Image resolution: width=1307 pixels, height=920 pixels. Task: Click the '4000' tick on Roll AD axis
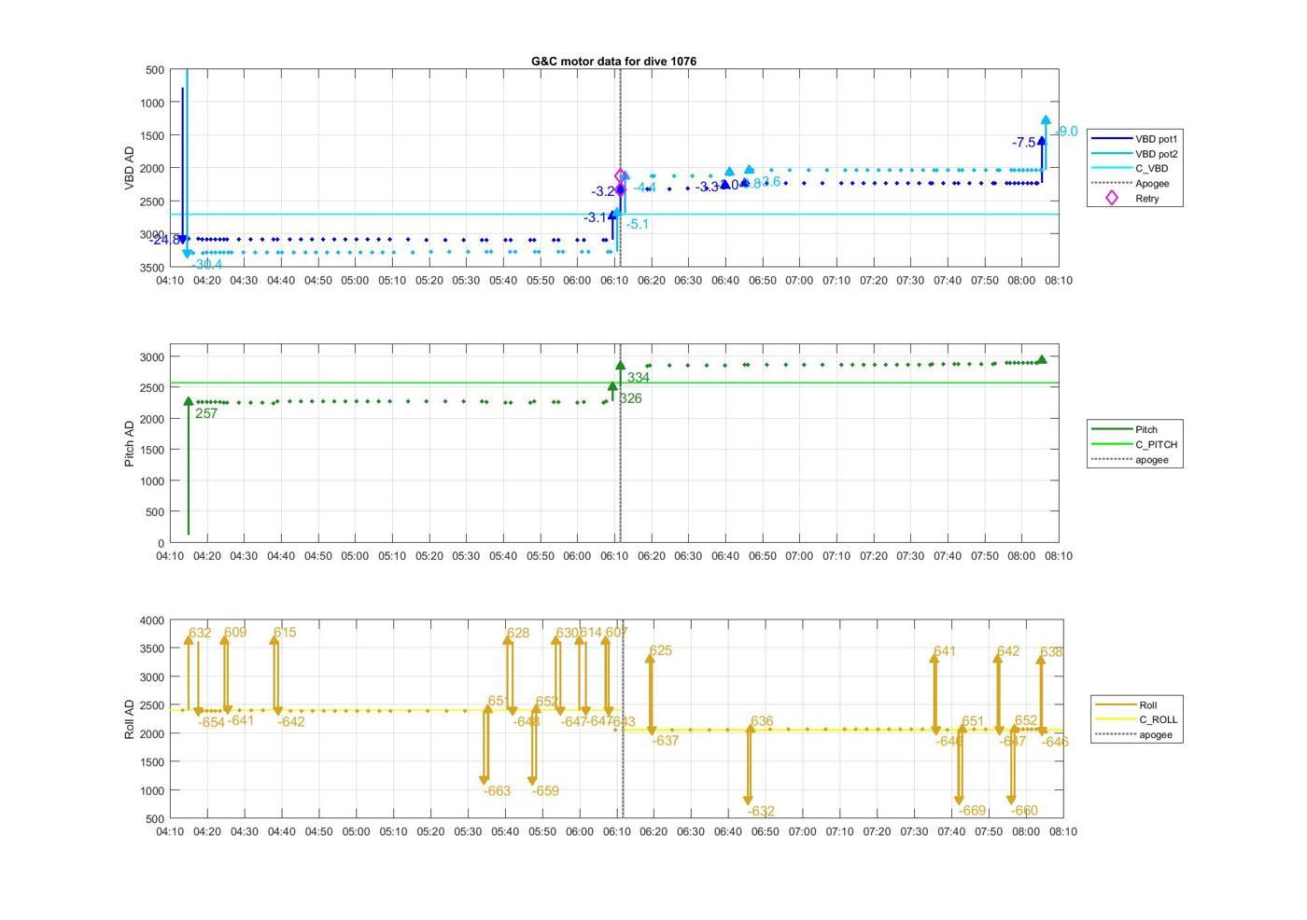[153, 620]
